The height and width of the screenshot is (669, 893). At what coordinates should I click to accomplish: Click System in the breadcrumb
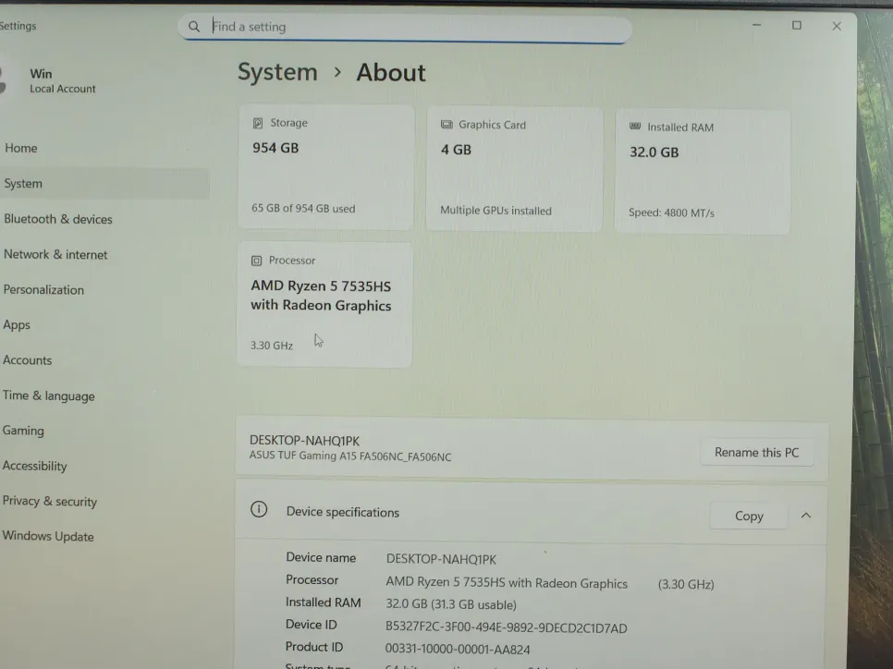pyautogui.click(x=277, y=72)
